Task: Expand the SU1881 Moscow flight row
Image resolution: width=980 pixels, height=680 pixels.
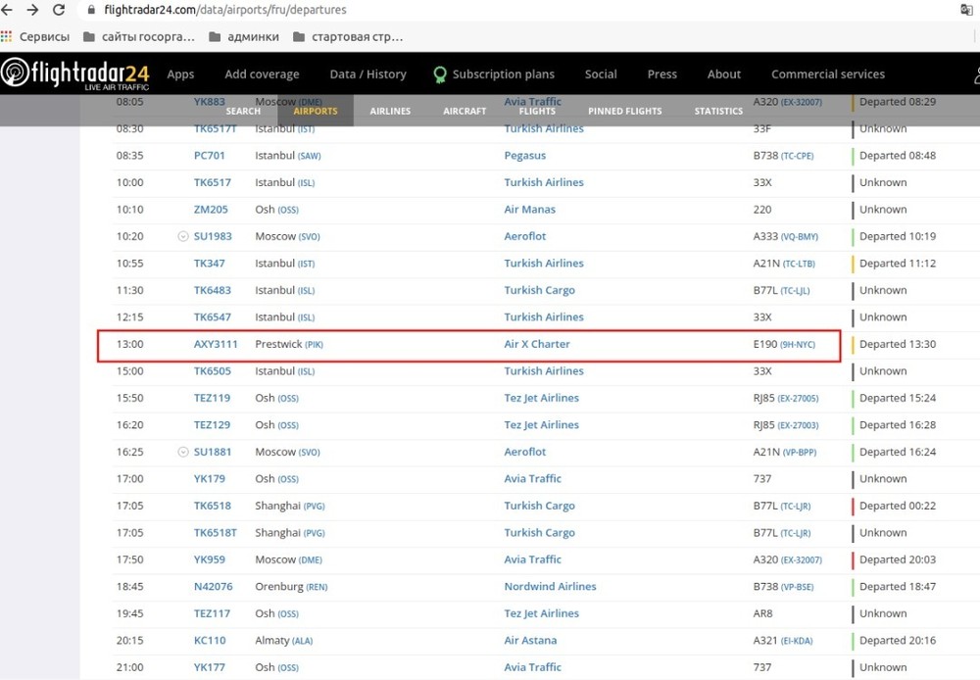Action: click(182, 452)
